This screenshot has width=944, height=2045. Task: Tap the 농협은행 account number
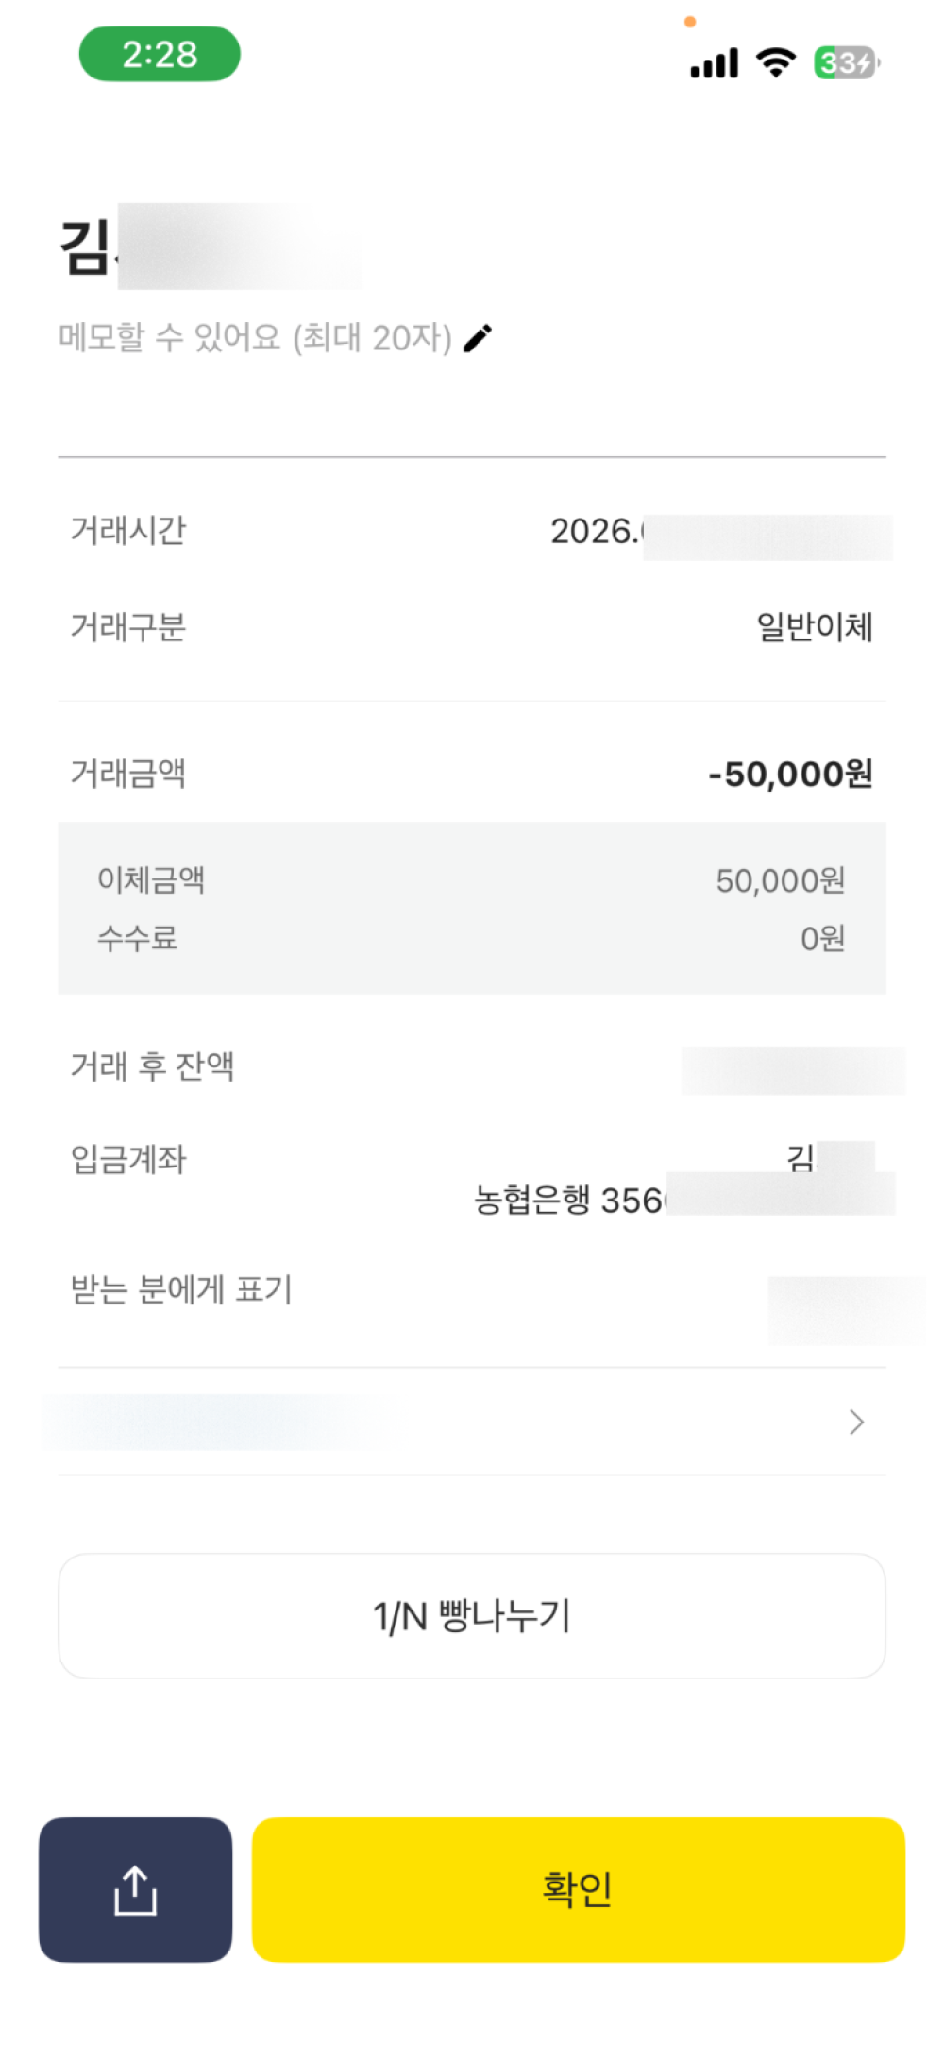coord(682,1200)
